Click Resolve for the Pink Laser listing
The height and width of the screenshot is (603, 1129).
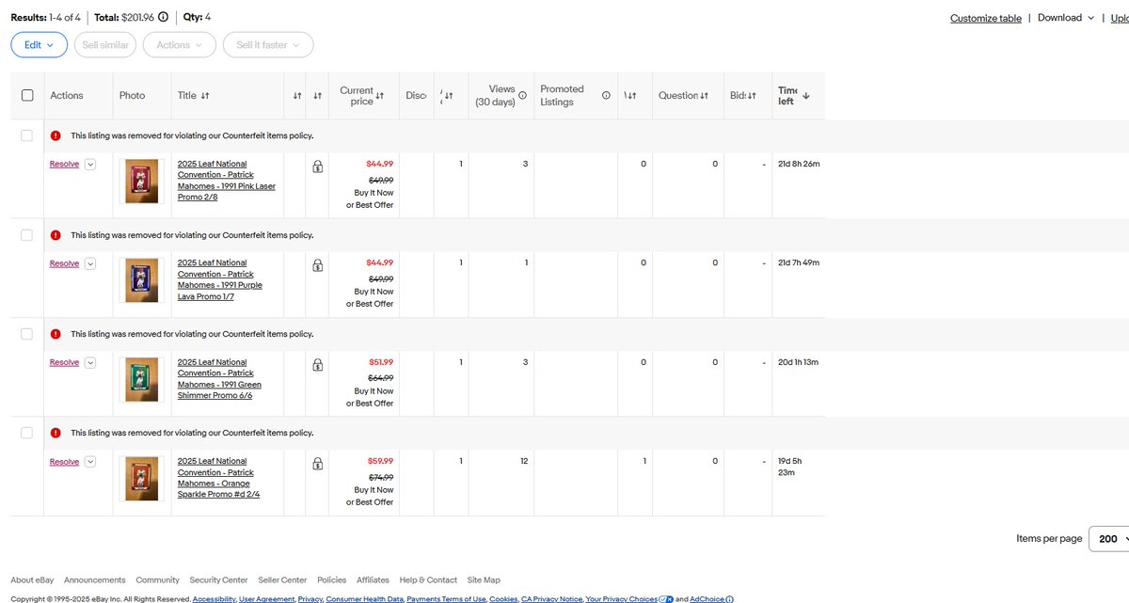tap(64, 165)
